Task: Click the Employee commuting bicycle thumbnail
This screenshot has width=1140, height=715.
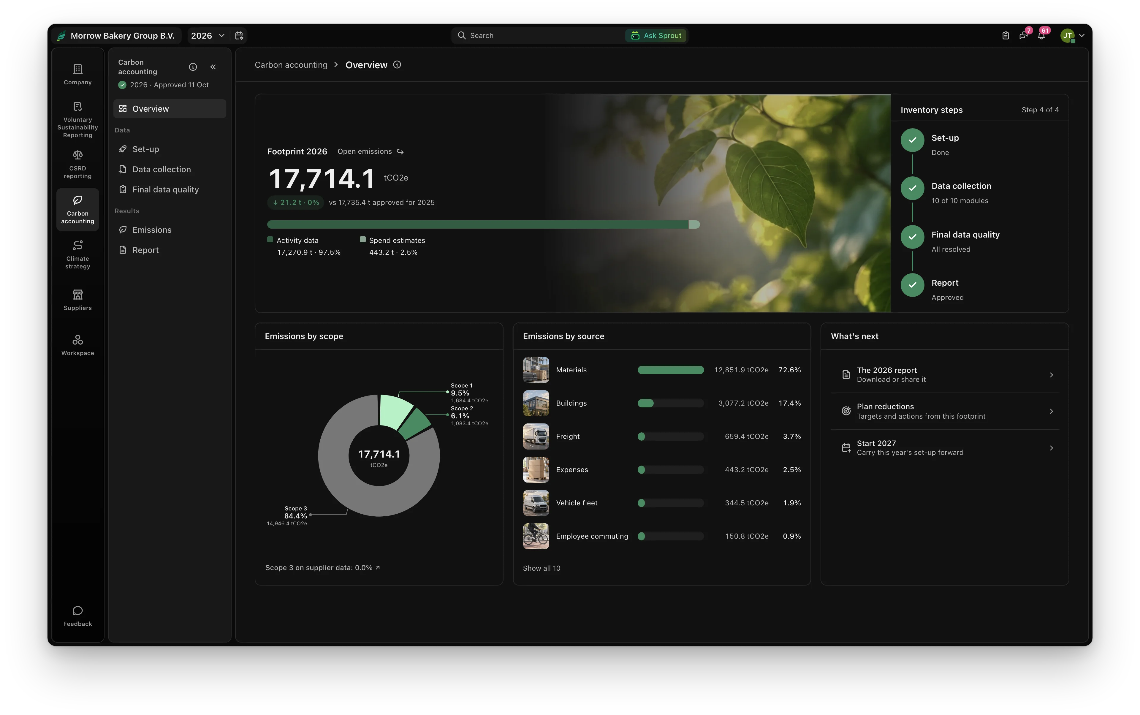Action: (536, 536)
